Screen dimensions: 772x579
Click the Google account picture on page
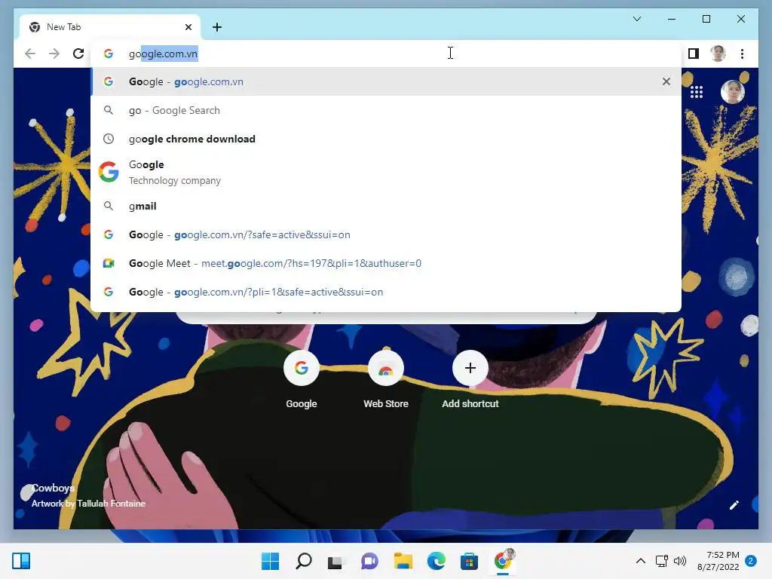click(732, 91)
